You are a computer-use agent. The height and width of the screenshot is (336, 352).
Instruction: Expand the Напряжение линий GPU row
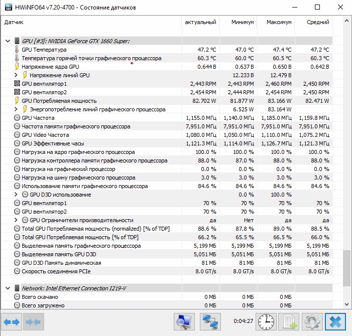coord(16,75)
